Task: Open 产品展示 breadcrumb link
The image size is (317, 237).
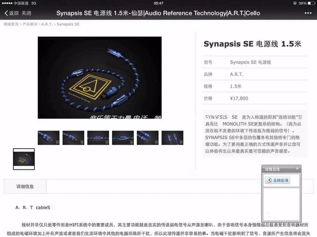Action: click(x=30, y=24)
